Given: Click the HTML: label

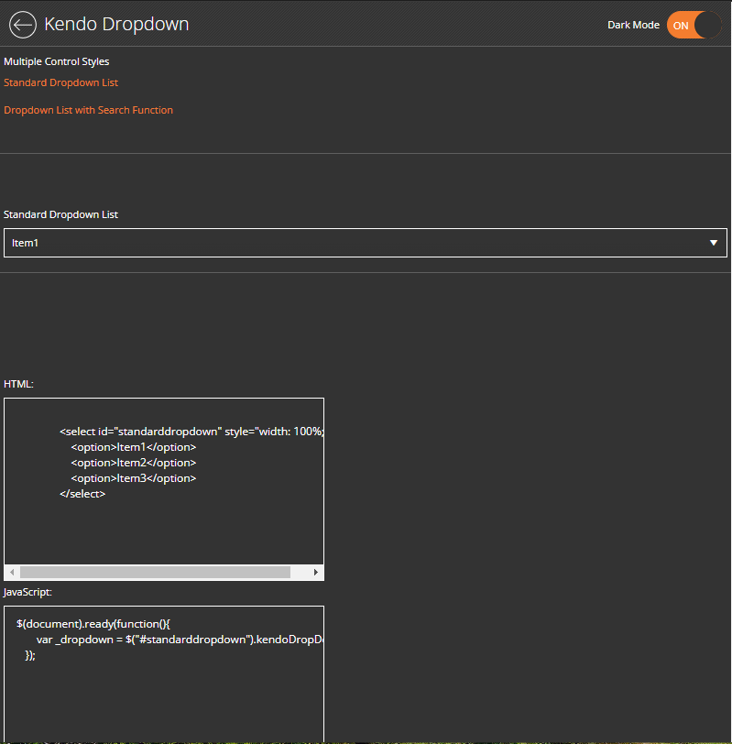Looking at the screenshot, I should click(x=18, y=384).
